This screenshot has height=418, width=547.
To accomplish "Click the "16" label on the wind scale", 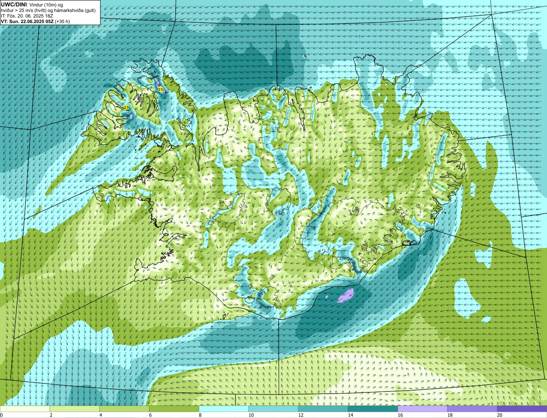I will 400,415.
